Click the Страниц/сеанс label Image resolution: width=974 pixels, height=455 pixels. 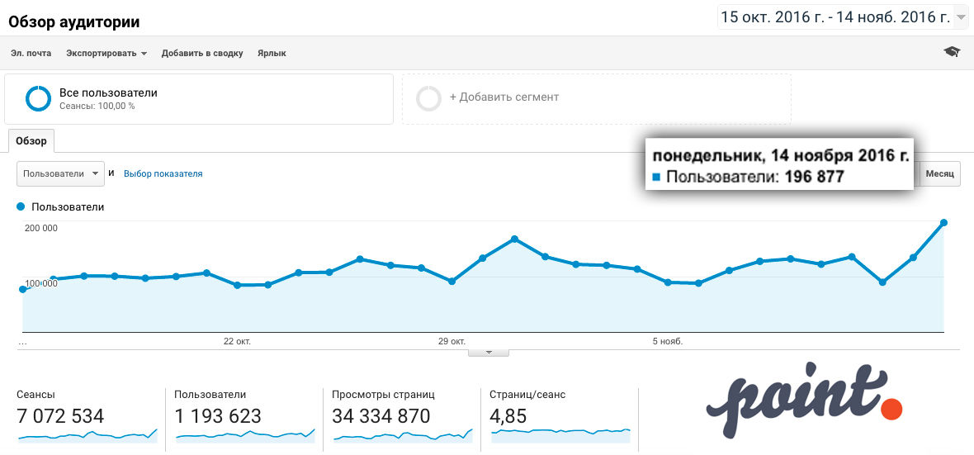[x=527, y=395]
